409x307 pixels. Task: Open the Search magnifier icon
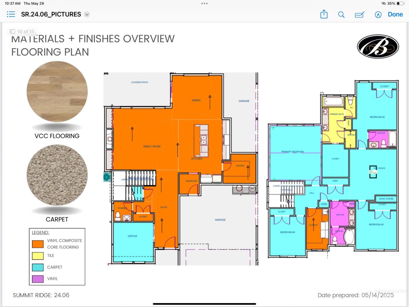tap(341, 14)
